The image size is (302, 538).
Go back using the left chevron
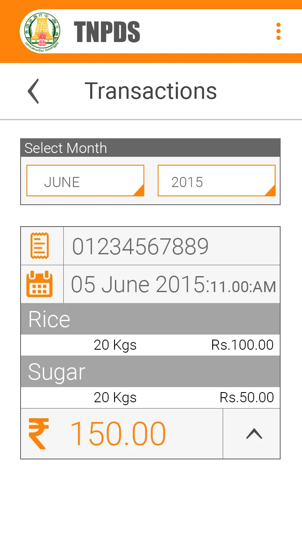coord(33,91)
